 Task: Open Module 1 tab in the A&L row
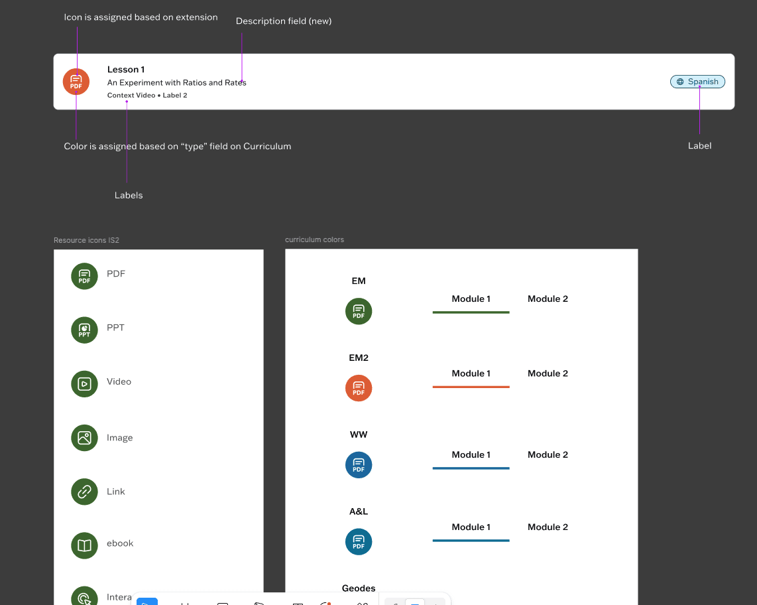pos(471,527)
